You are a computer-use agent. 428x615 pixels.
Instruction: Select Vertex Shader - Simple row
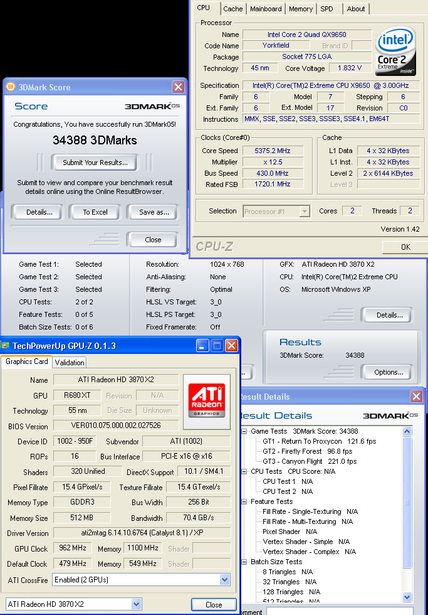click(306, 542)
